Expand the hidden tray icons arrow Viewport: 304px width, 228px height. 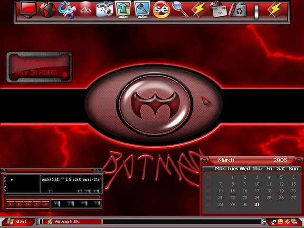264,222
